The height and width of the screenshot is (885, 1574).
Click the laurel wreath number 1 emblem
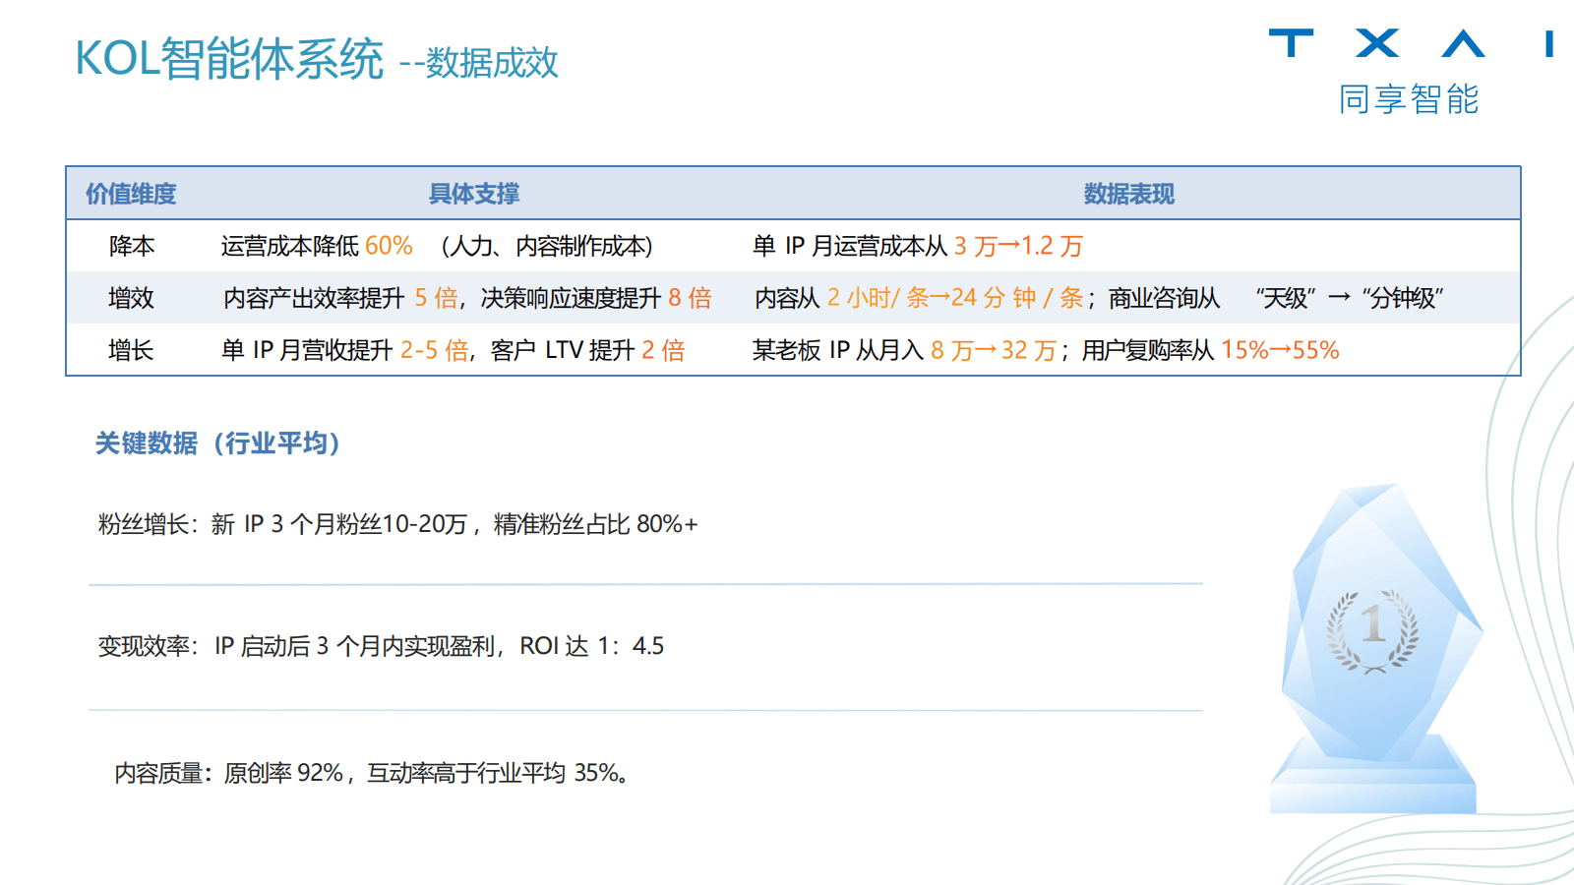coord(1373,629)
